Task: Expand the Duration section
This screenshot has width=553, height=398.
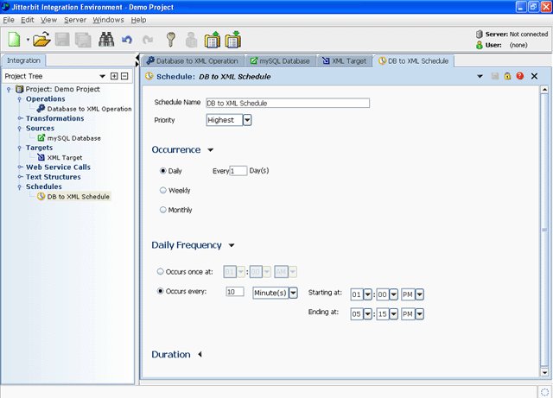Action: (x=200, y=355)
